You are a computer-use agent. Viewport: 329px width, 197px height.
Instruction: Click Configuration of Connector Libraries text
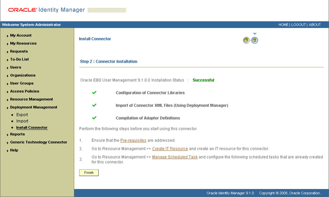(150, 93)
